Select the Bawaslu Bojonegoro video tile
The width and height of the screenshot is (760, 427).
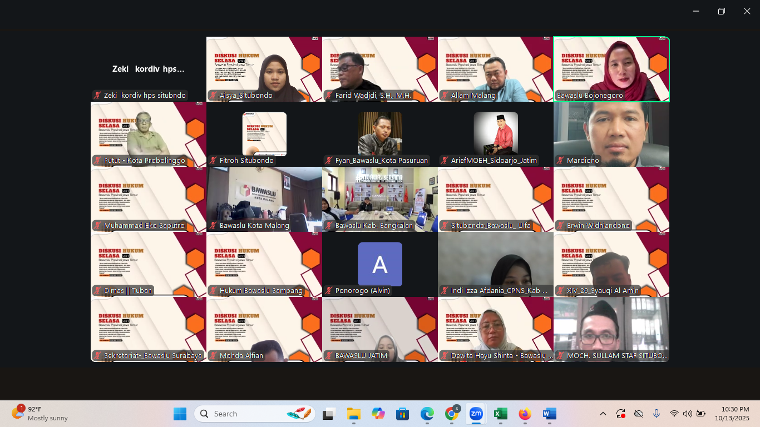pos(611,69)
